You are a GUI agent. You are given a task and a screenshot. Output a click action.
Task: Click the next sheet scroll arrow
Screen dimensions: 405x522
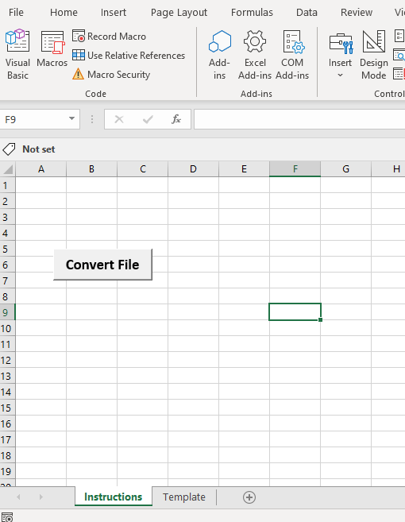click(x=41, y=497)
